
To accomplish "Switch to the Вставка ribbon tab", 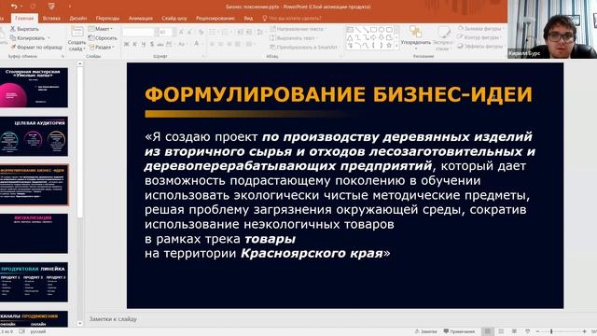I will (x=51, y=18).
